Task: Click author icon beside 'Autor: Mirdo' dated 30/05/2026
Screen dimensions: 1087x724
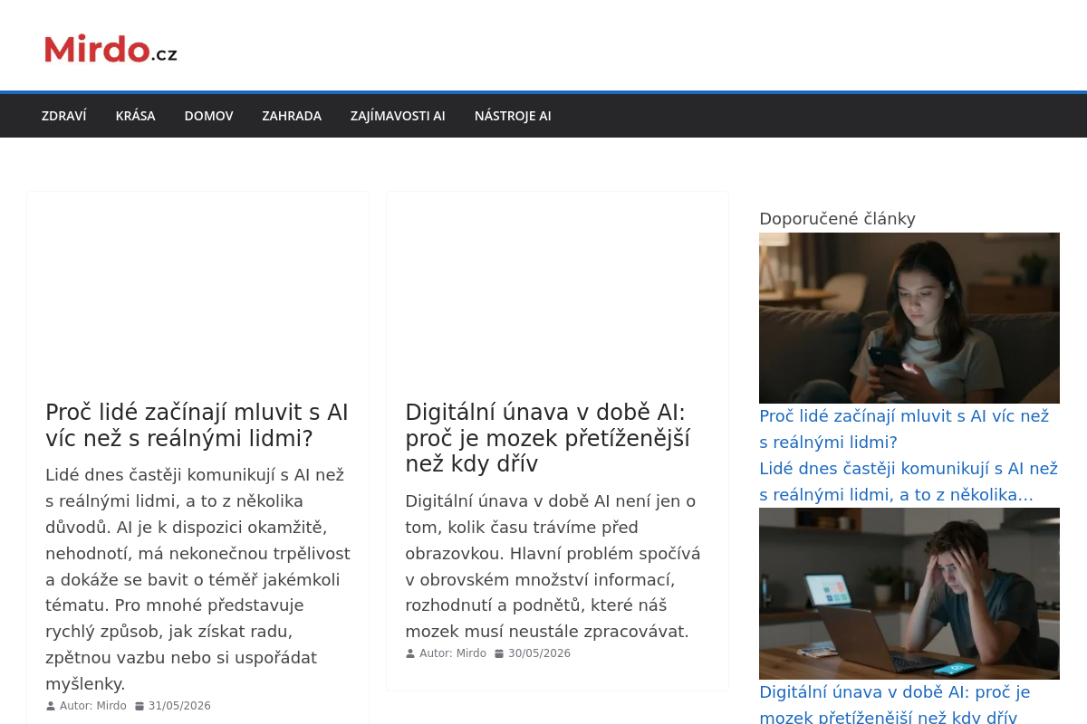Action: [x=410, y=653]
